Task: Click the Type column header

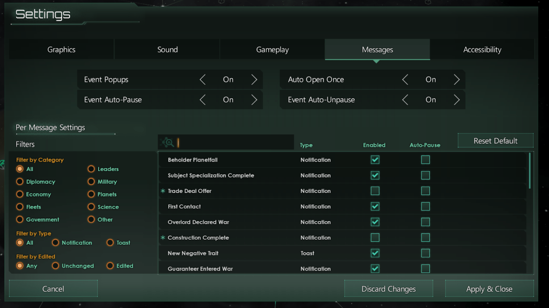Action: tap(306, 145)
